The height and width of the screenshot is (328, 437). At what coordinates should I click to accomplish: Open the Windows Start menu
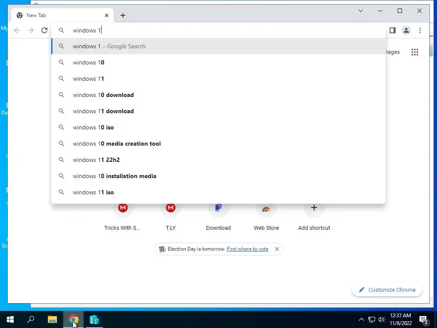coord(10,319)
